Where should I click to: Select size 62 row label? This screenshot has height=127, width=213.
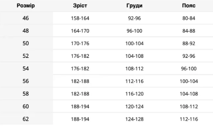[x=26, y=119]
